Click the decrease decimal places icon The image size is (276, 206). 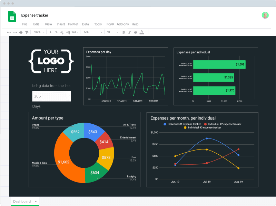62,32
